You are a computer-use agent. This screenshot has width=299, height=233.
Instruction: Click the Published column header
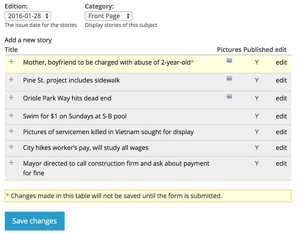258,50
